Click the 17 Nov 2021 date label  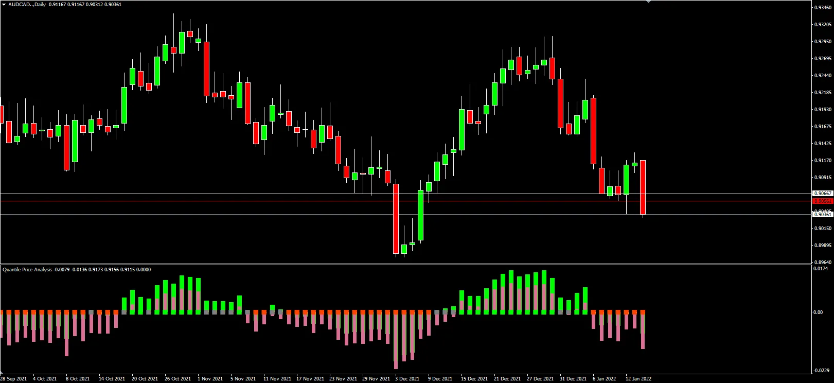(x=310, y=379)
